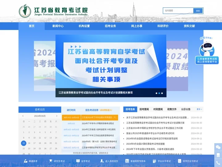This screenshot has height=167, width=222.
Task: Switch to the 政策文件 tab
Action: tap(172, 109)
